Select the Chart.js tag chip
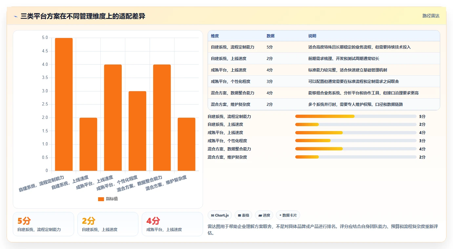Screen dimensions: 453x249 pos(220,215)
